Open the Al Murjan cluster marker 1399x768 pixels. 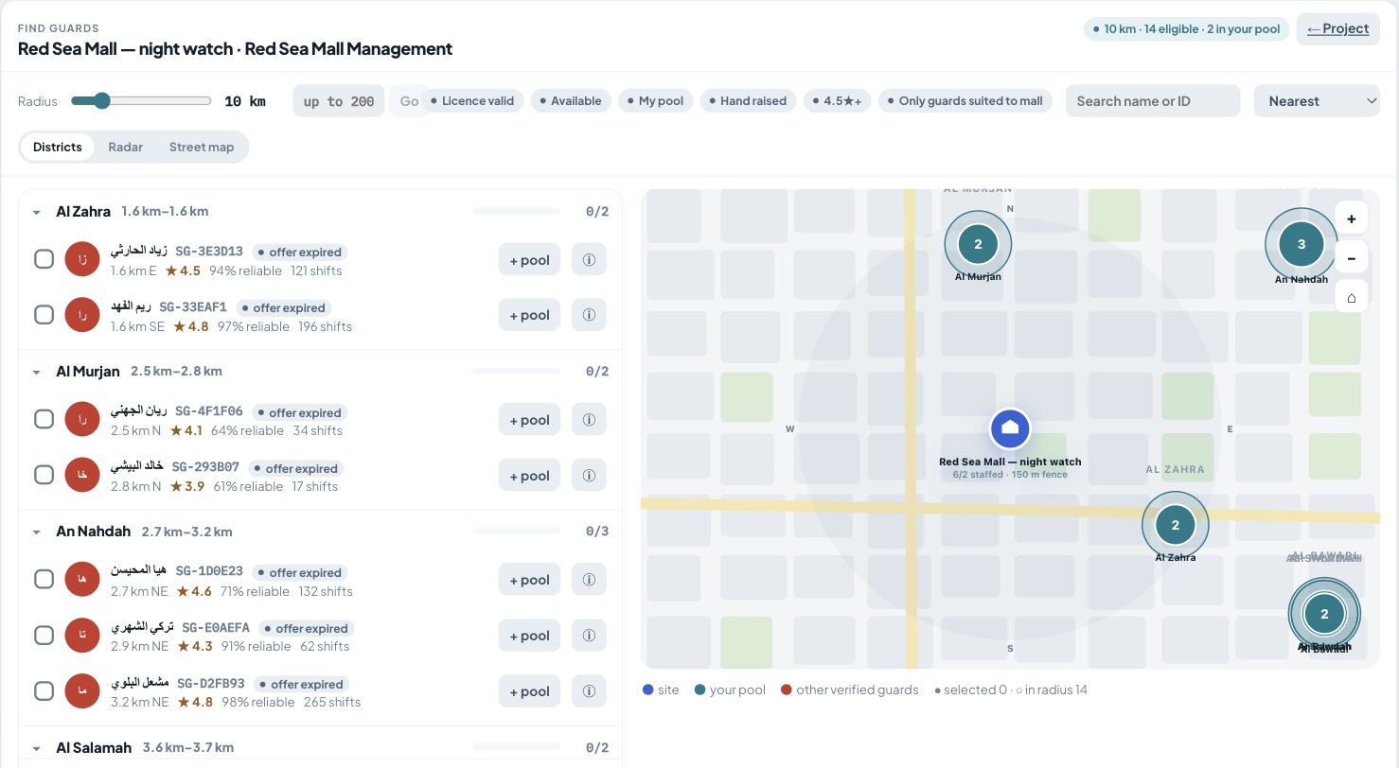click(978, 244)
